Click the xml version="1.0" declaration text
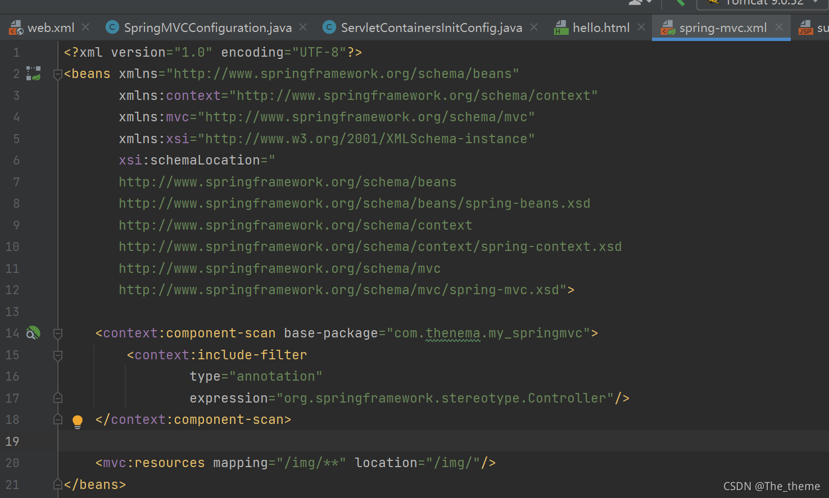The height and width of the screenshot is (498, 829). pos(213,52)
